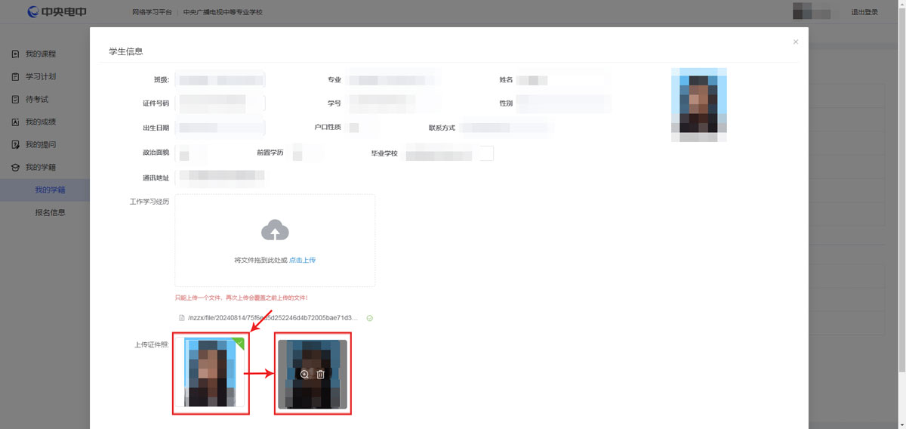Click the student portrait thumbnail at top right
Screen dimensions: 906x429
699,105
